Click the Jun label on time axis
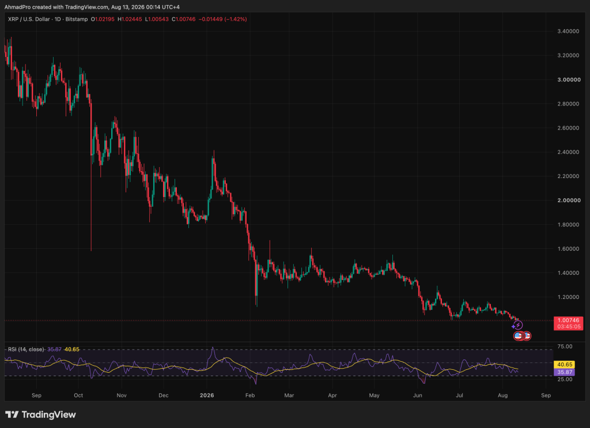 (417, 395)
